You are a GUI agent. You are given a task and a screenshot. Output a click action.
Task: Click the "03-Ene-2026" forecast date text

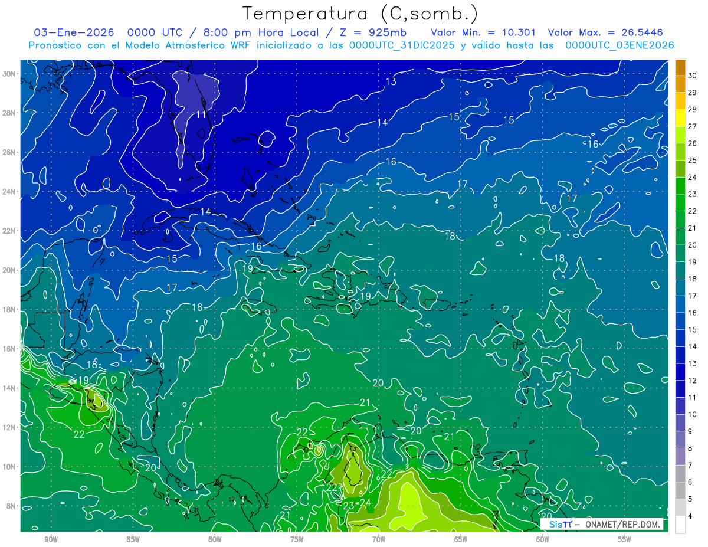(74, 32)
